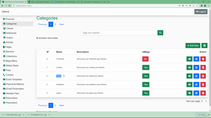211x118 pixels.
Task: Open the Products section in sidebar
Action: [9, 19]
